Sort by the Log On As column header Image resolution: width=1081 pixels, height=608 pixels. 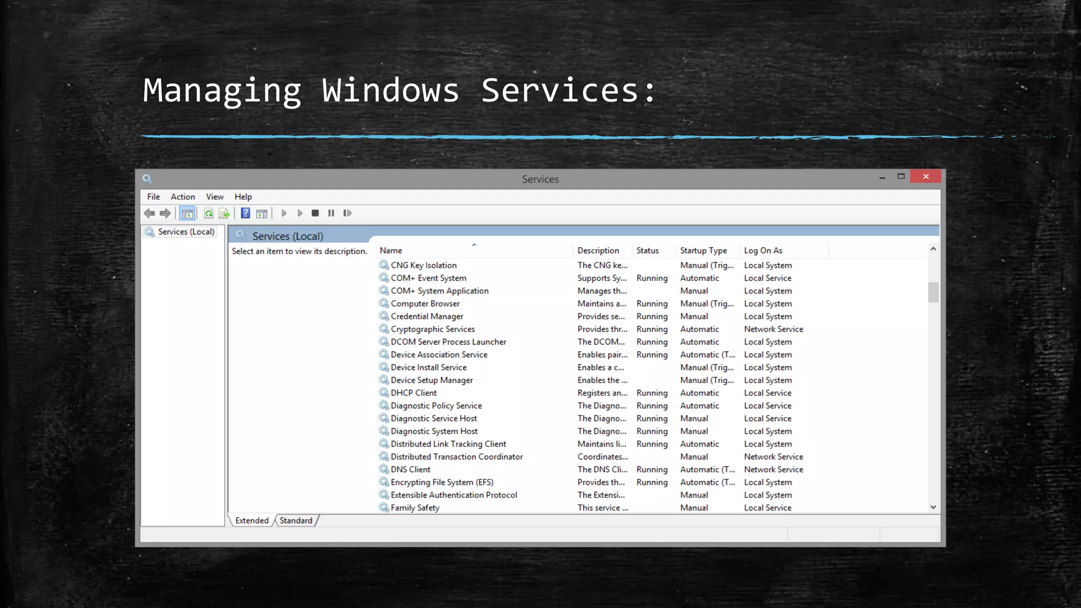point(785,250)
